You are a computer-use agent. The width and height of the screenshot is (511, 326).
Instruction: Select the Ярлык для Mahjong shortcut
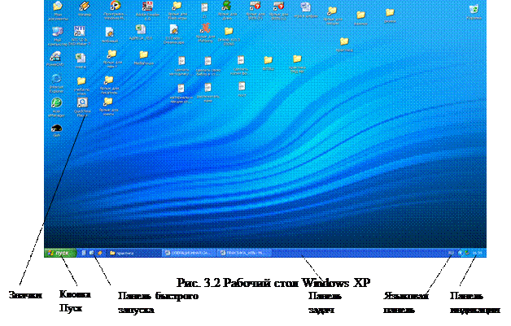[205, 33]
